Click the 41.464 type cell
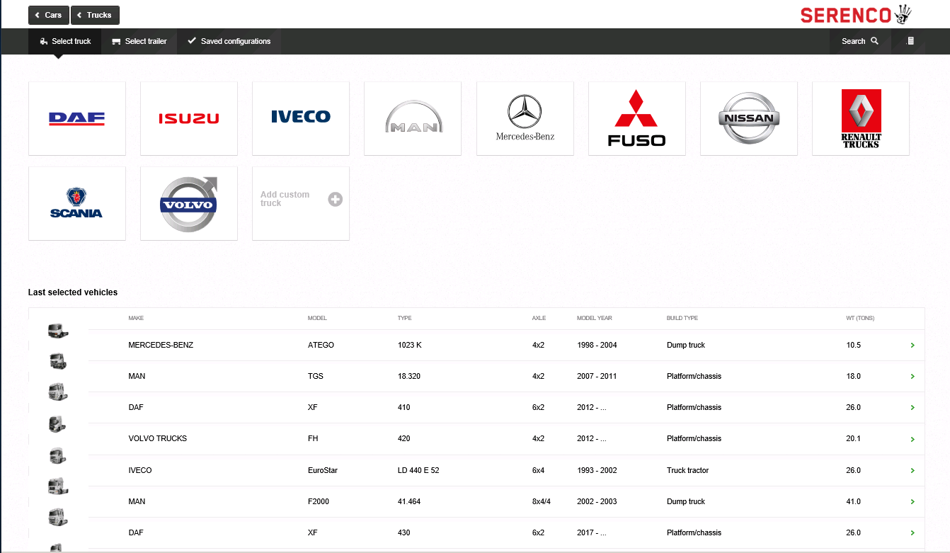The image size is (950, 553). click(409, 502)
